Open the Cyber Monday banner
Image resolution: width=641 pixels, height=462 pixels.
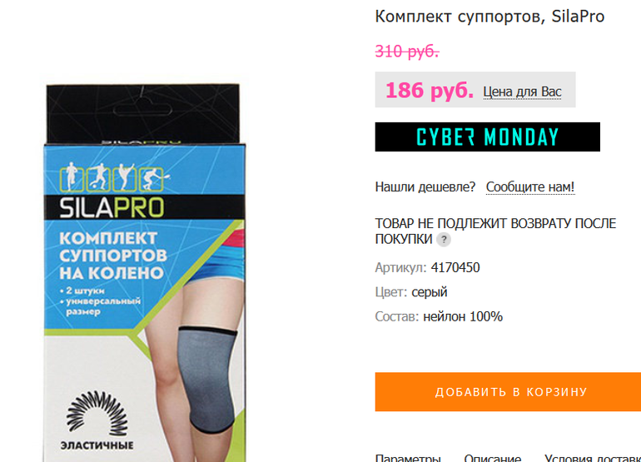[487, 137]
